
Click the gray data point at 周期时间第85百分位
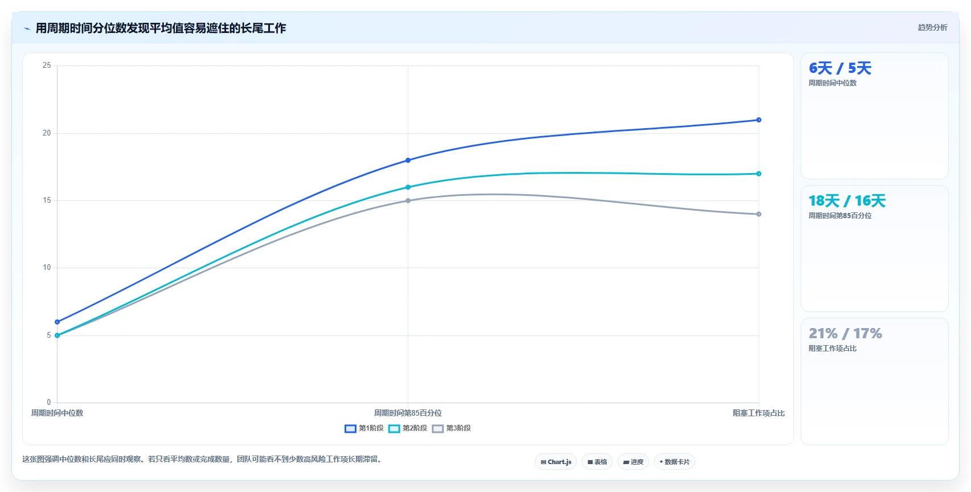408,201
